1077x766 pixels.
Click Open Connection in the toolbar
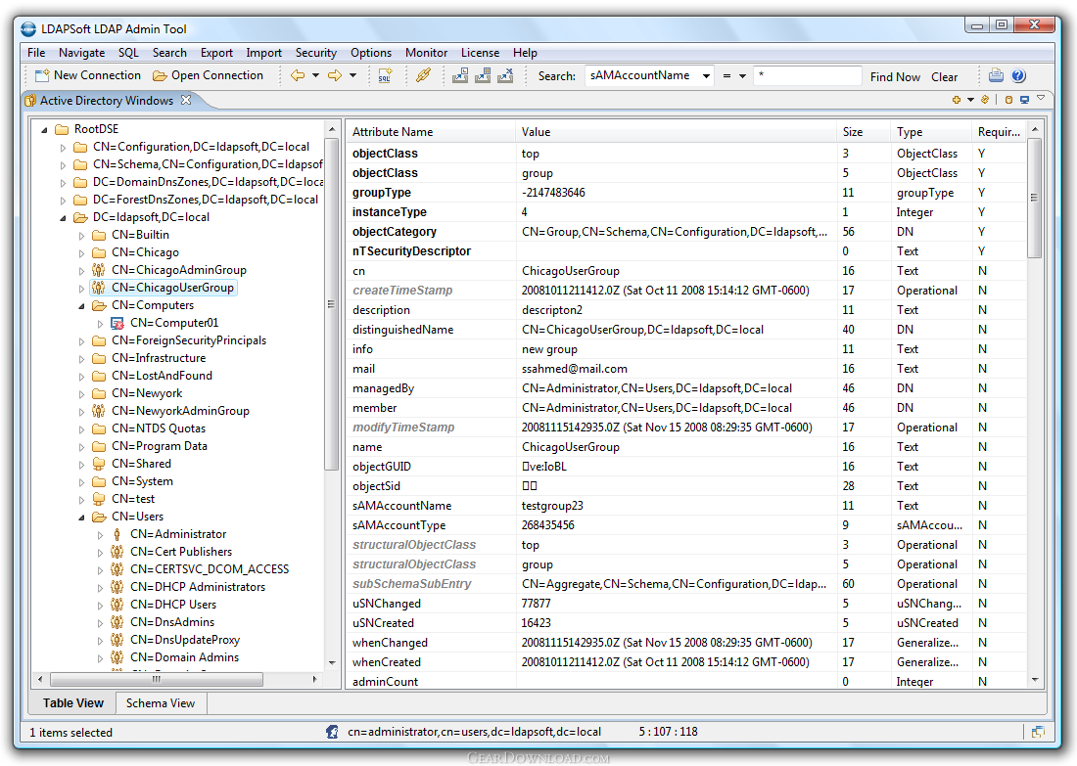coord(209,75)
